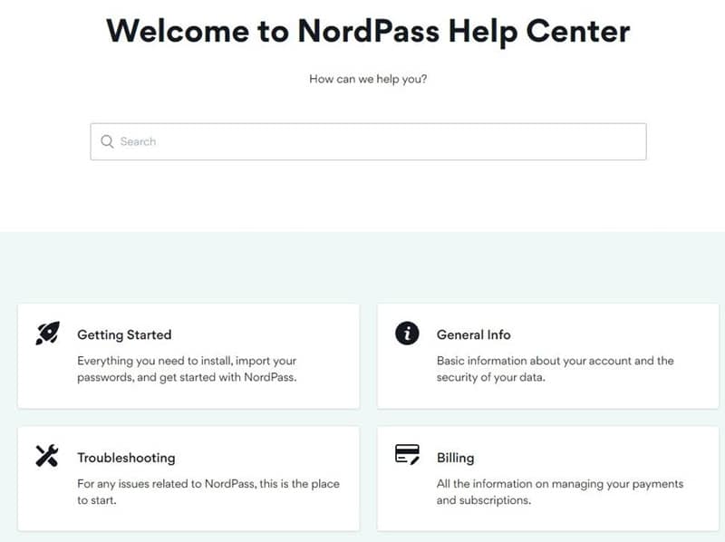The image size is (725, 542).
Task: Open the General Info heading link
Action: [x=473, y=334]
